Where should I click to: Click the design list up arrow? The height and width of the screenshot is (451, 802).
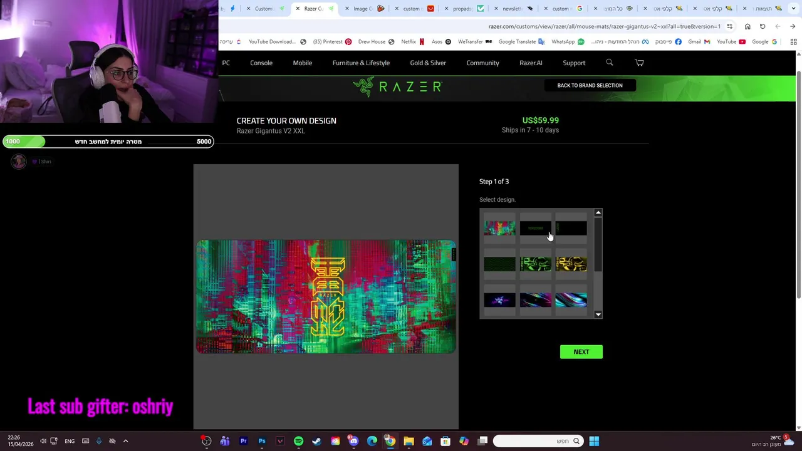pyautogui.click(x=598, y=213)
